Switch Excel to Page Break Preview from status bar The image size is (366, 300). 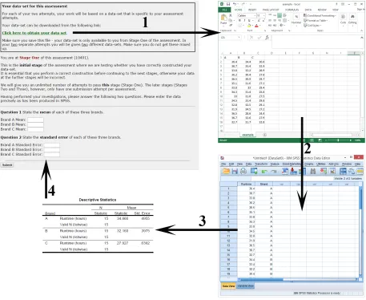[320, 140]
